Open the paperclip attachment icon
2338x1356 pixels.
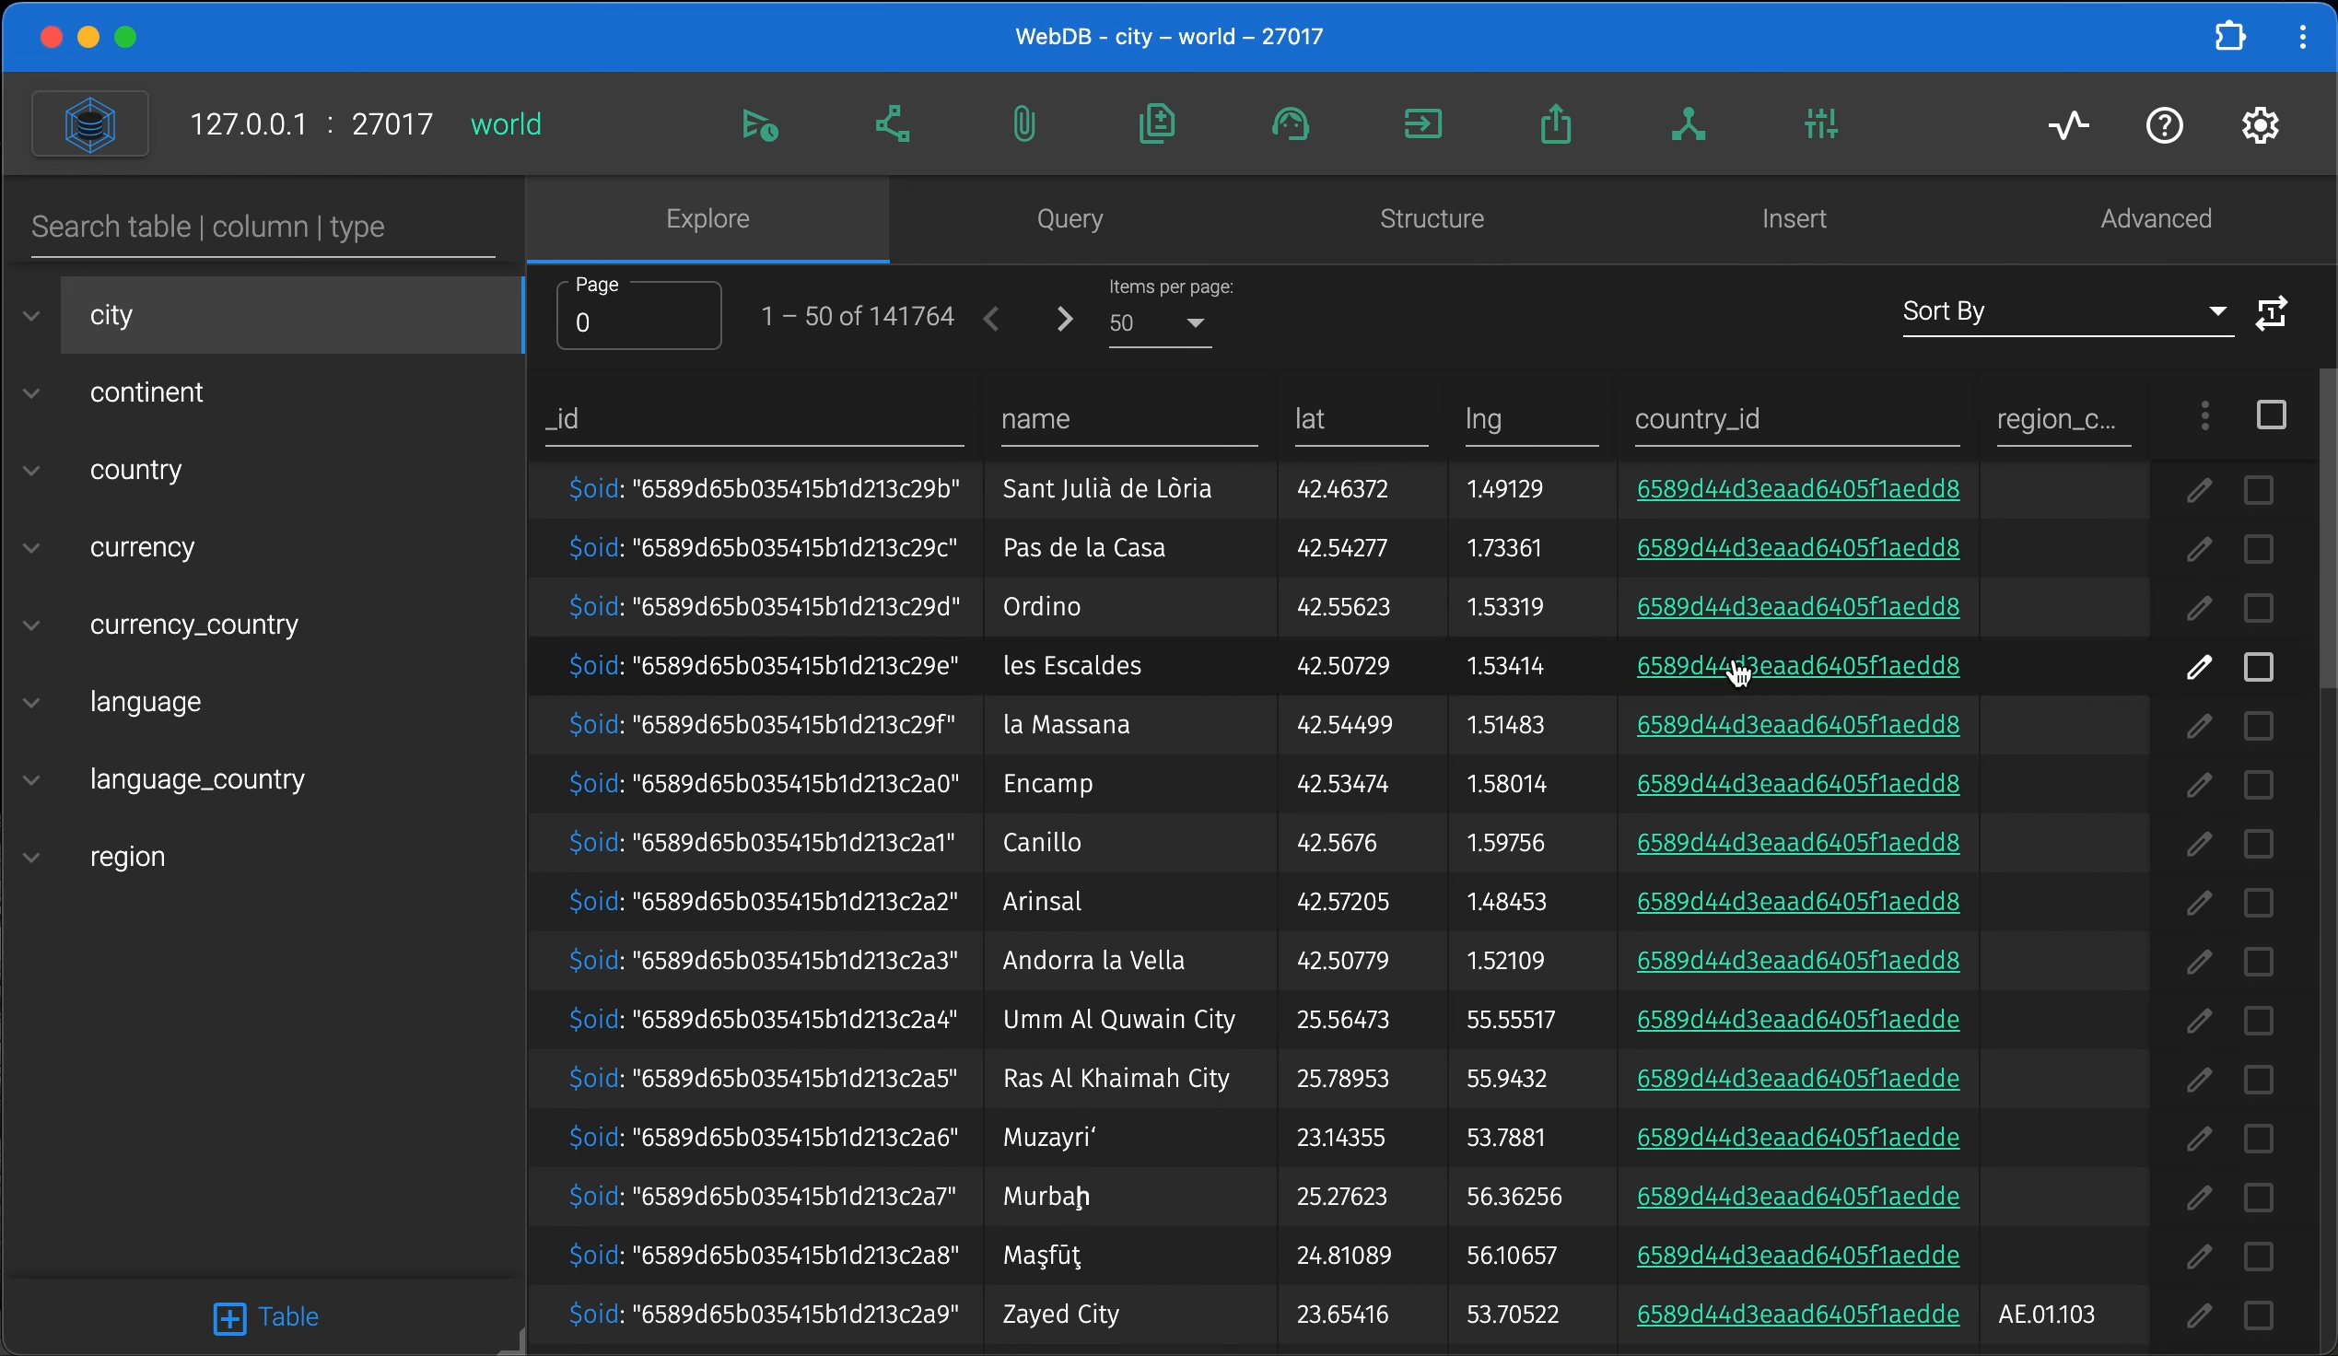(x=1023, y=124)
